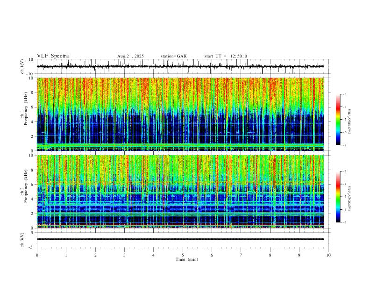Screen dimensions: 370x286
Task: Click the ch.1 "Frequency (kHz)" axis label
Action: [x=26, y=109]
